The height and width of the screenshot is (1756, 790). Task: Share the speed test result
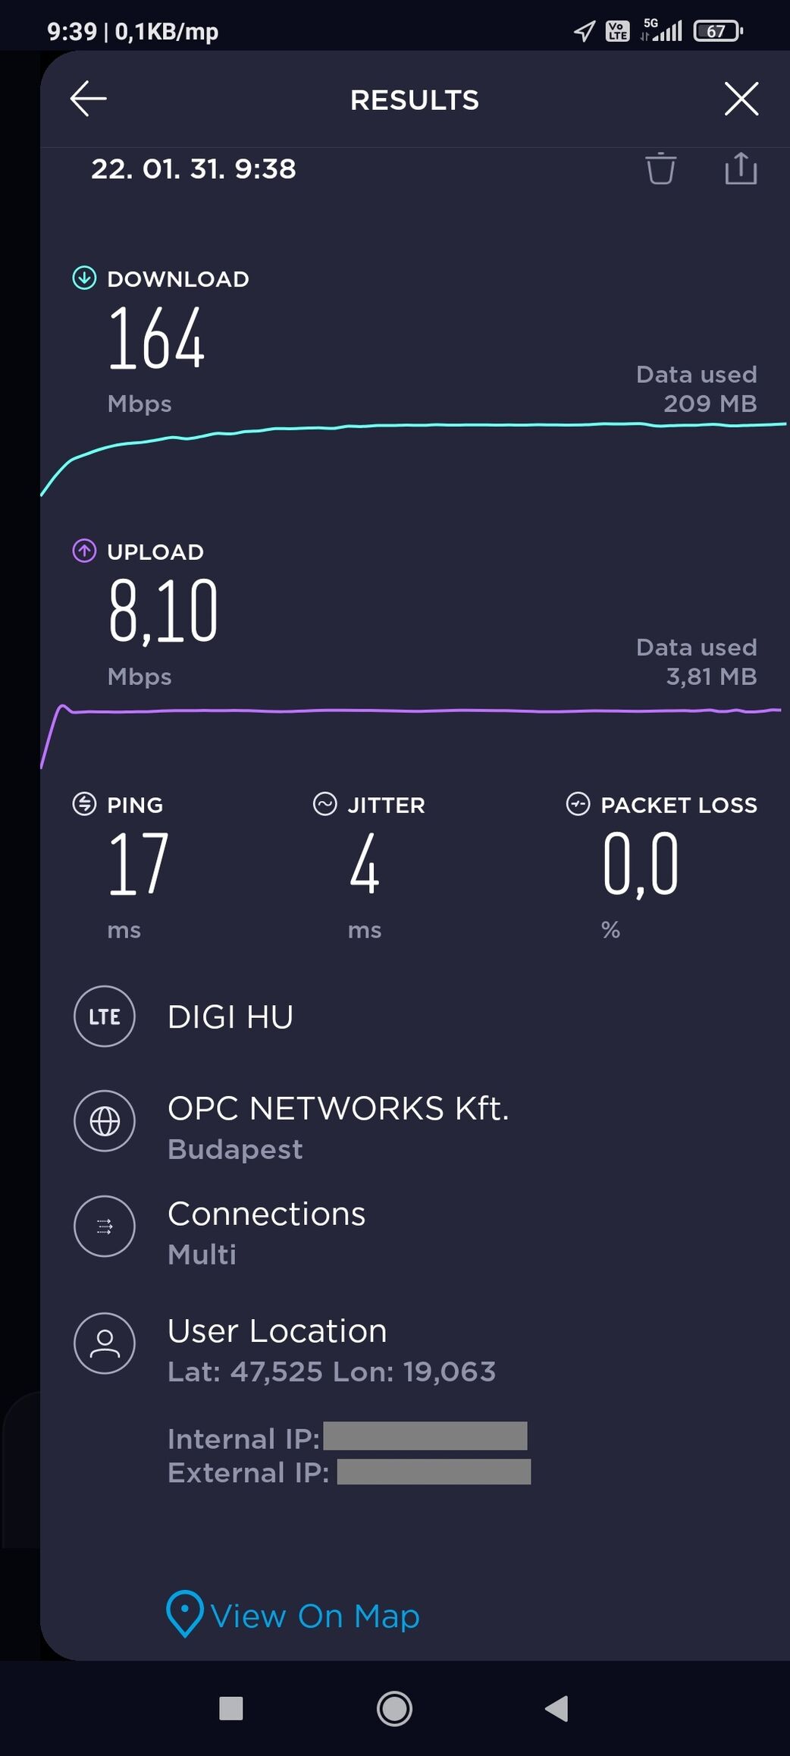point(741,168)
